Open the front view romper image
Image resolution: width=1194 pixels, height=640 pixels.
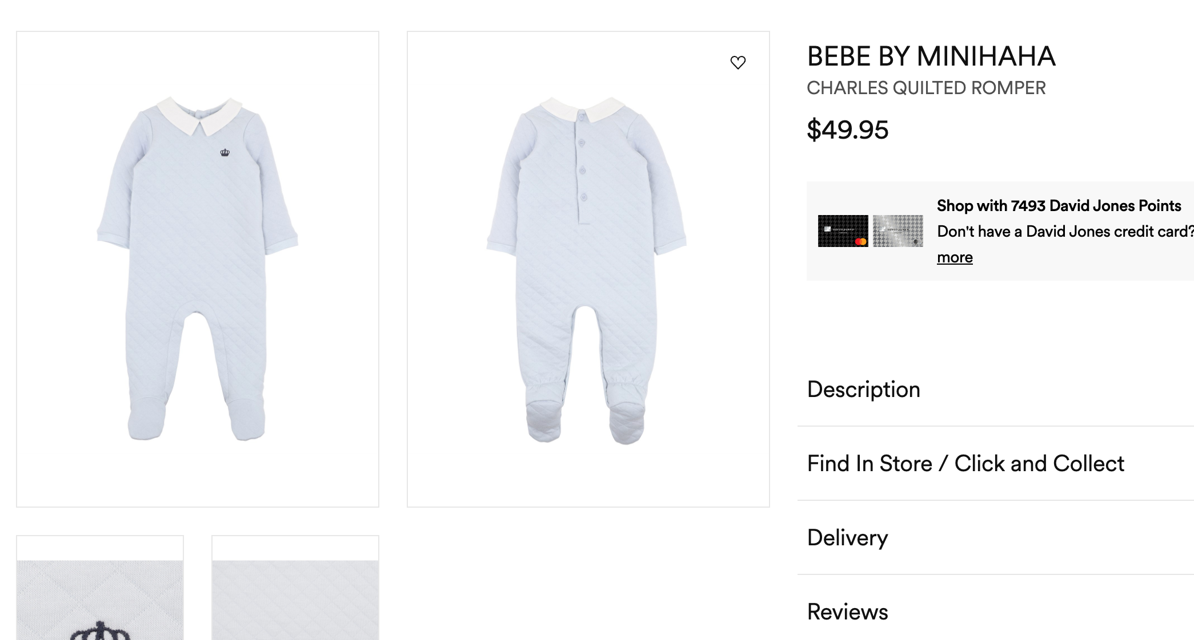[198, 269]
